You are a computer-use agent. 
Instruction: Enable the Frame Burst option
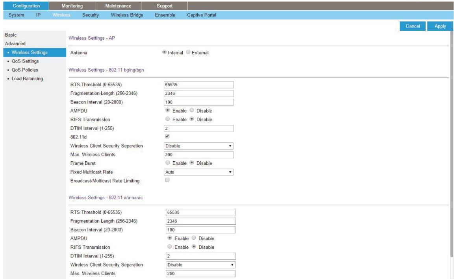point(168,163)
